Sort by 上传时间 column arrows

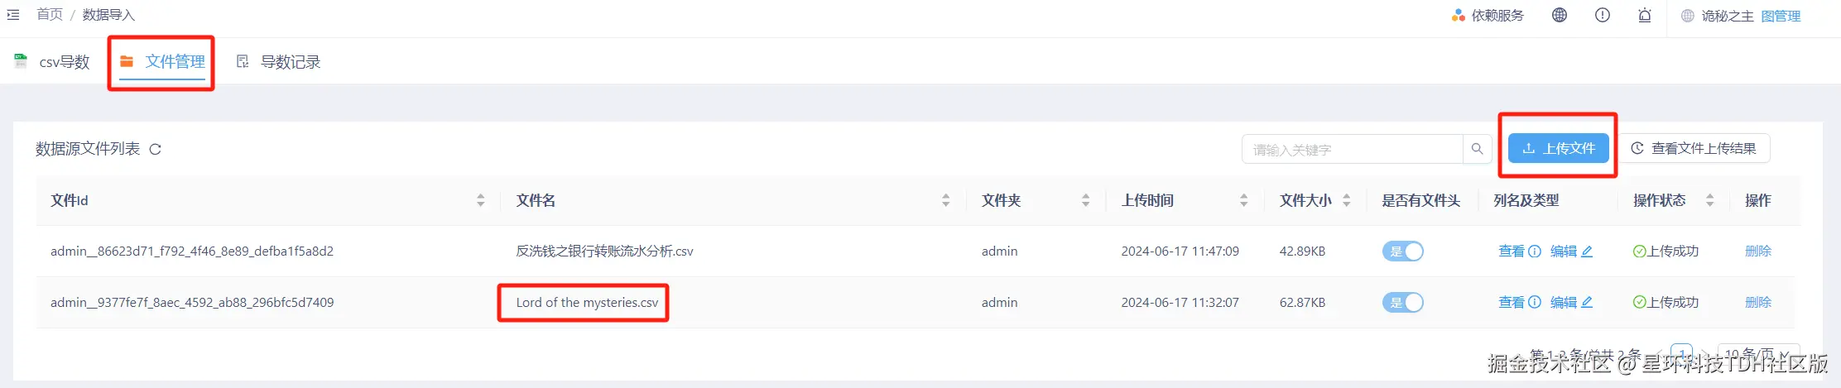[x=1243, y=200]
